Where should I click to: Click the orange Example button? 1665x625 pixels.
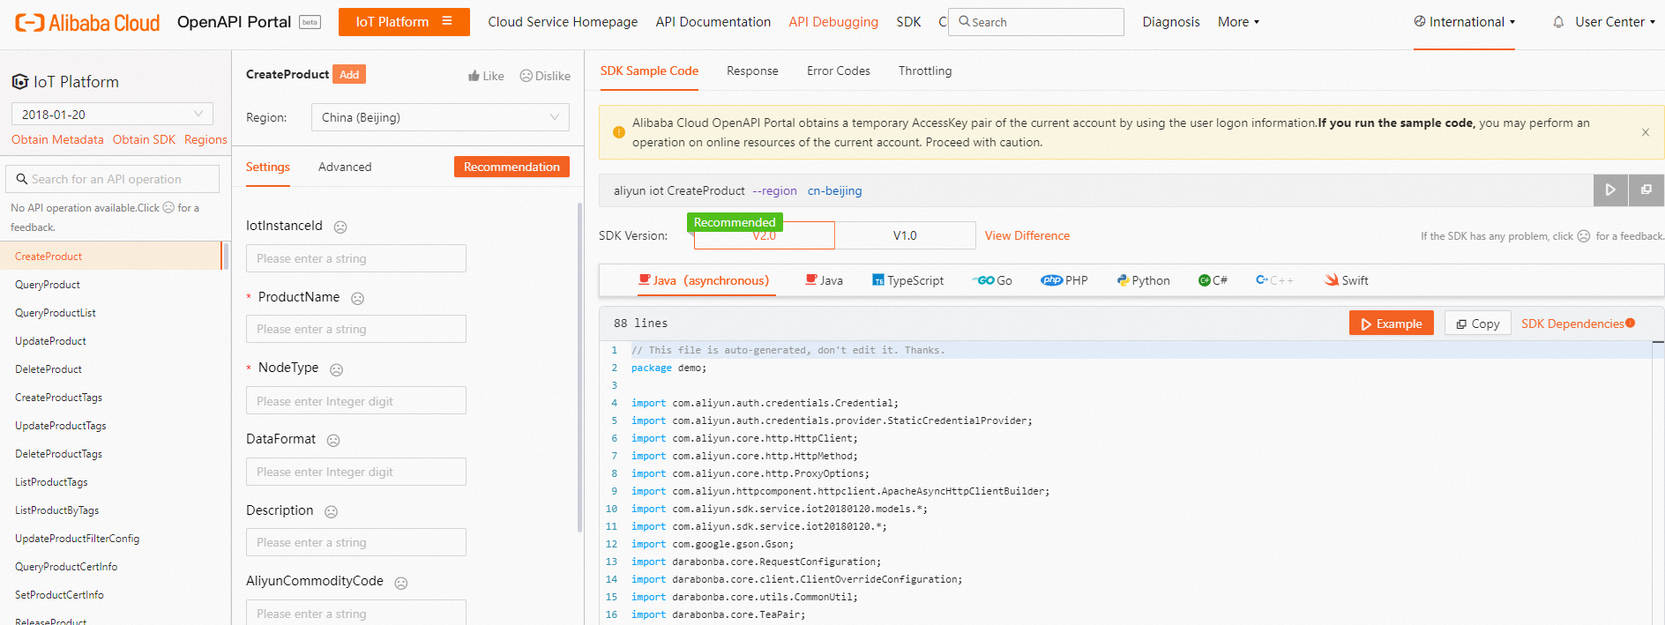[x=1391, y=324]
